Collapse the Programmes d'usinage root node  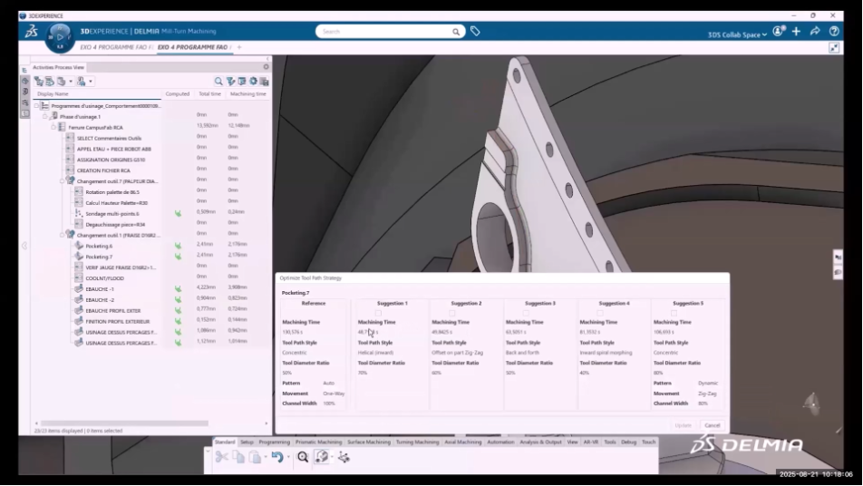(x=36, y=106)
